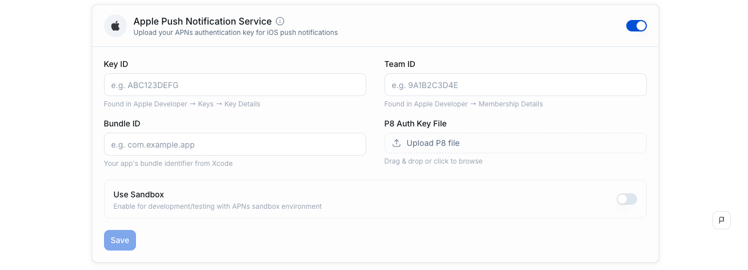
Task: Click the Apple logo icon
Action: [115, 26]
